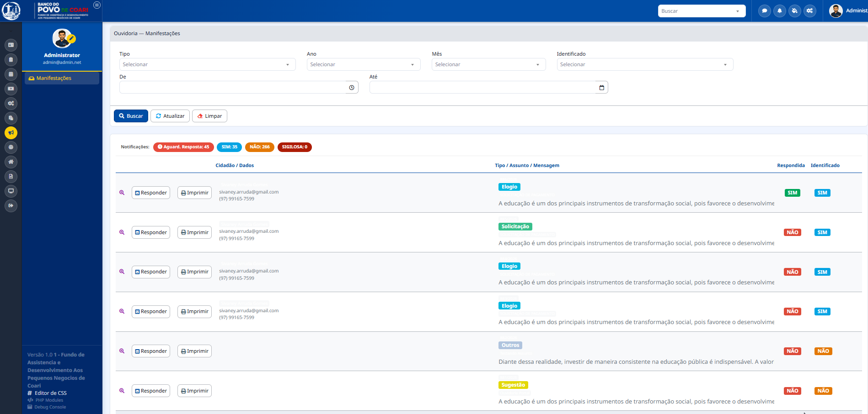Select the yellow megaphone Ouvidoria icon
Image resolution: width=868 pixels, height=414 pixels.
(x=11, y=132)
